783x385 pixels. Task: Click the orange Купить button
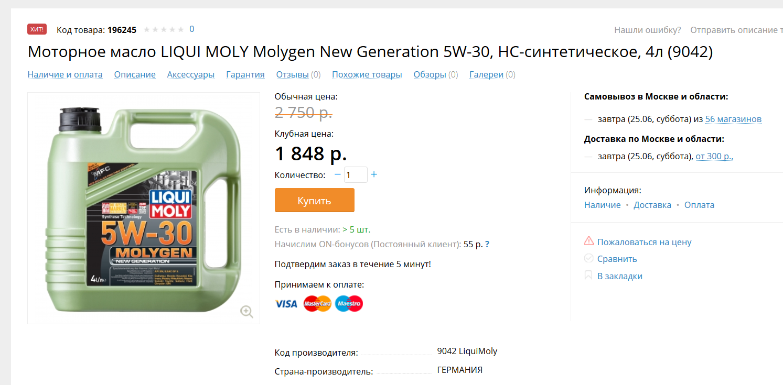pos(315,200)
